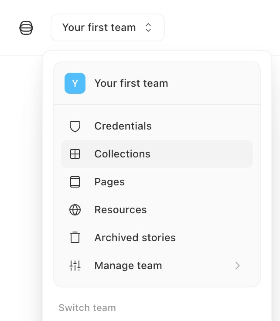Open the Credentials menu item
280x321 pixels.
[123, 126]
